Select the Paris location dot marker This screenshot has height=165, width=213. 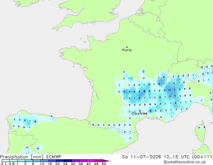[x=127, y=47]
